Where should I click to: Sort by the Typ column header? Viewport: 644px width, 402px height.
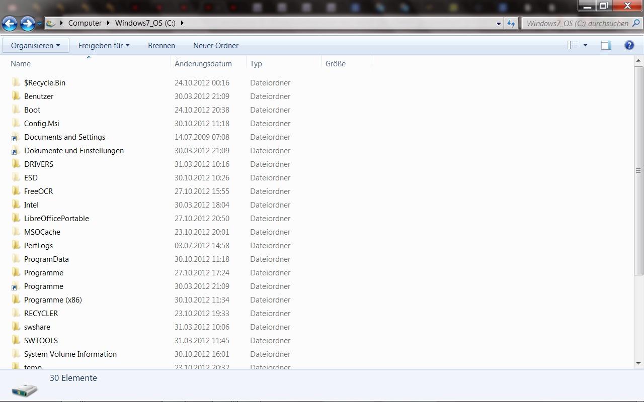(284, 63)
